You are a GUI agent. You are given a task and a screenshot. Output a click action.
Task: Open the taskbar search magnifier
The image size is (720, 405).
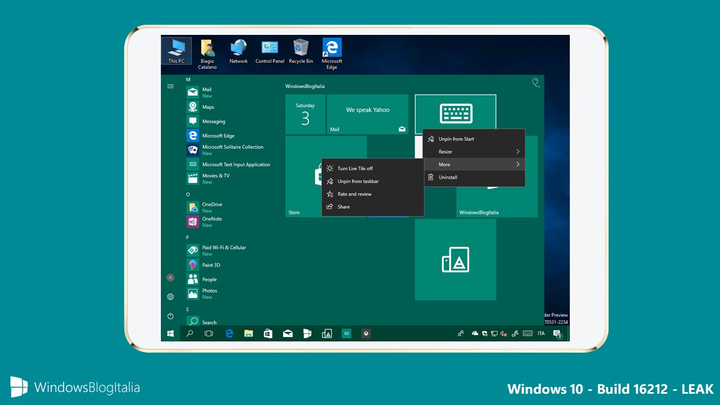tap(190, 334)
